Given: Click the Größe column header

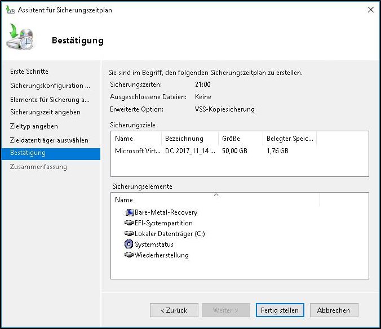Looking at the screenshot, I should click(x=231, y=139).
